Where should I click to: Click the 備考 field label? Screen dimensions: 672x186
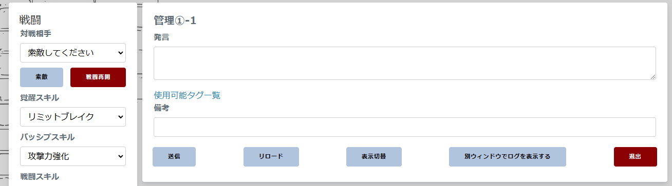click(x=162, y=108)
